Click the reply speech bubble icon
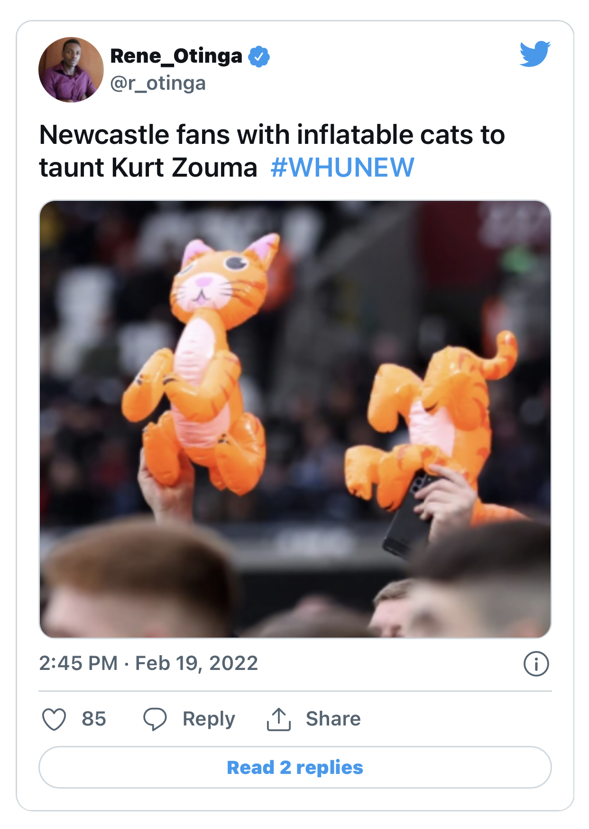Image resolution: width=589 pixels, height=829 pixels. (155, 719)
